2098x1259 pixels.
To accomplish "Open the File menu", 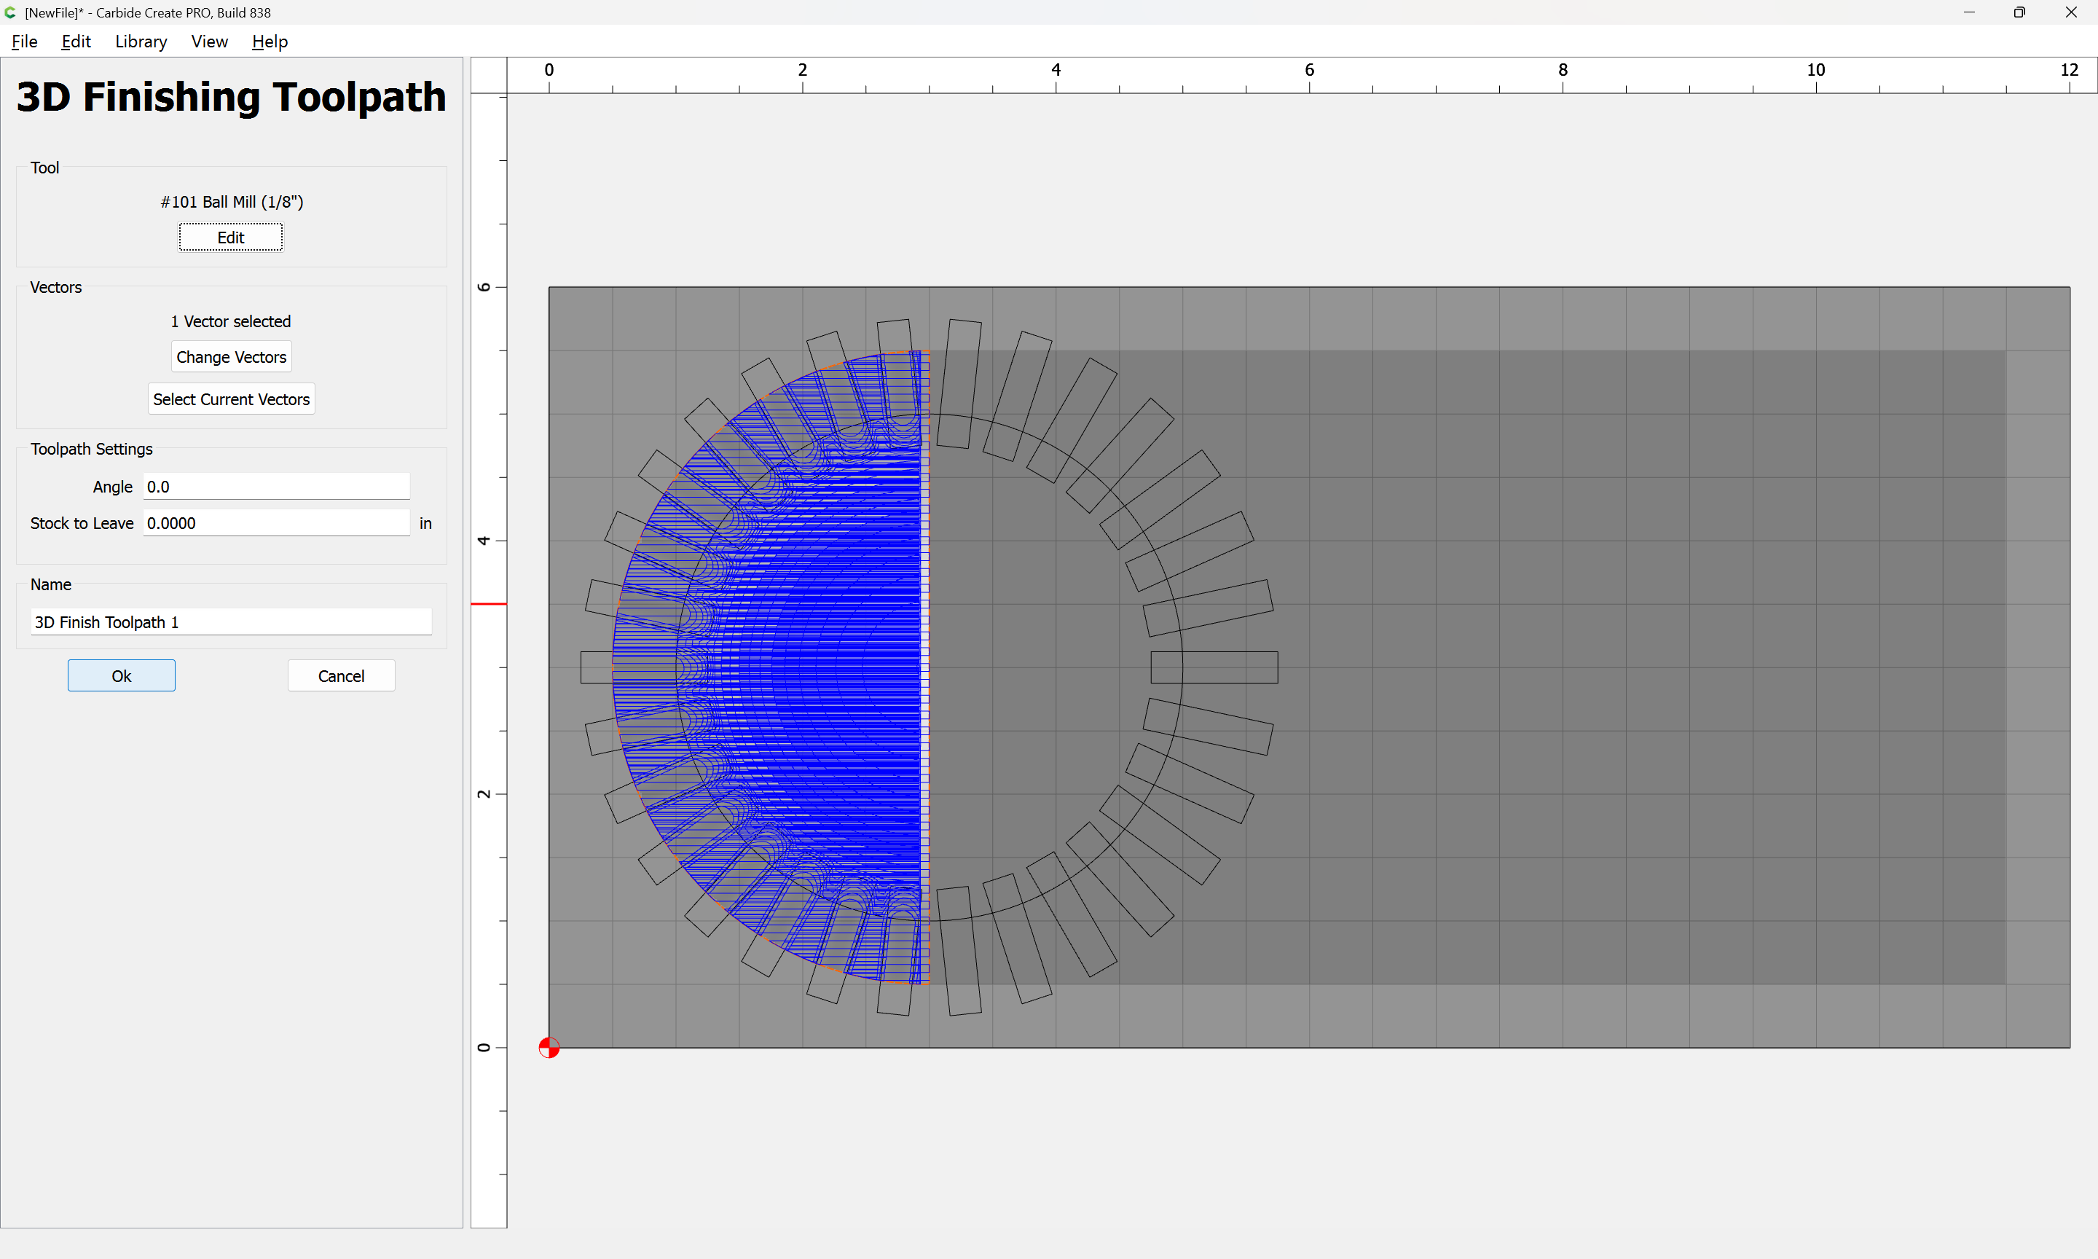I will (24, 42).
